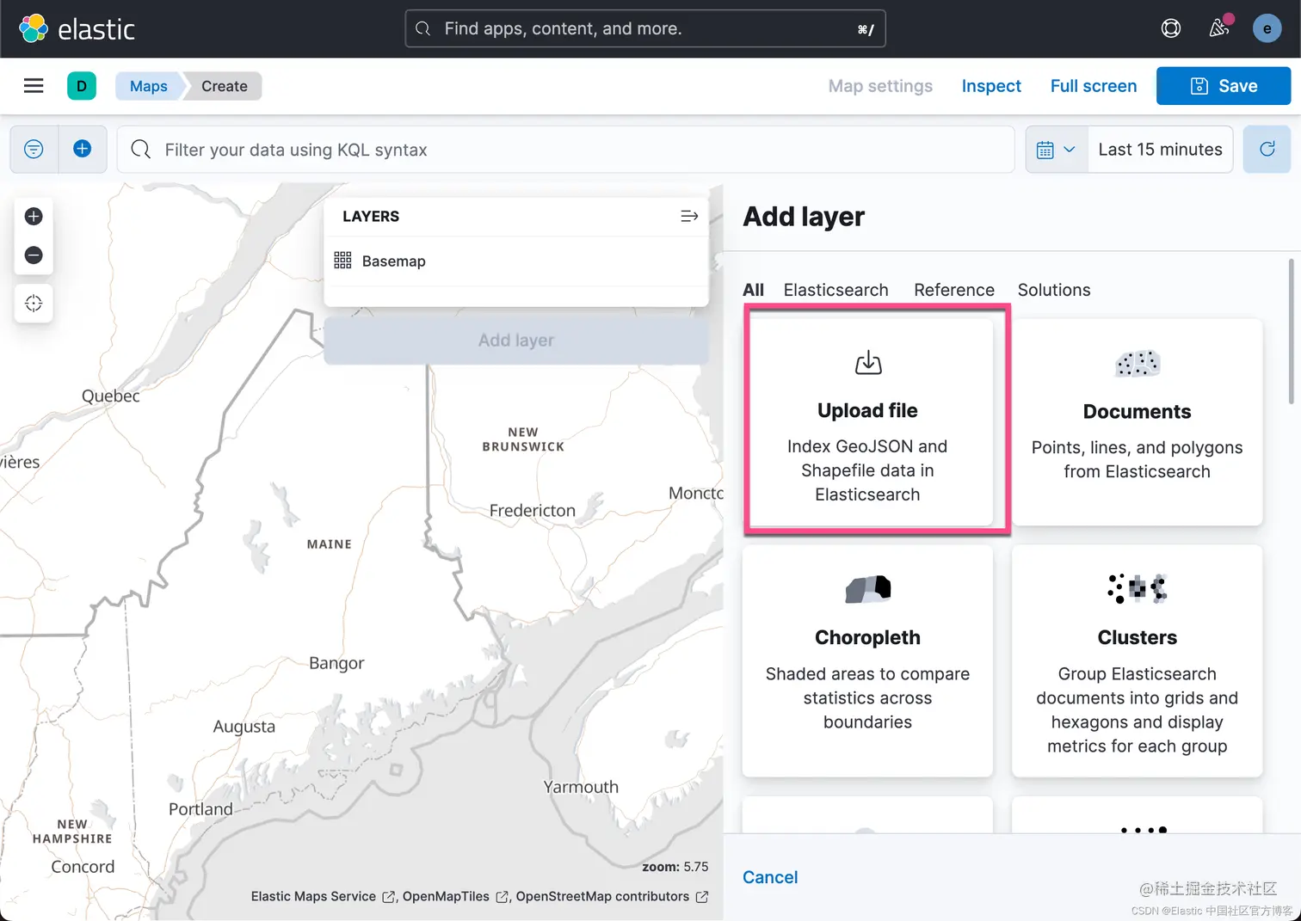Open the date quick menu dropdown
The height and width of the screenshot is (921, 1301).
pos(1057,150)
